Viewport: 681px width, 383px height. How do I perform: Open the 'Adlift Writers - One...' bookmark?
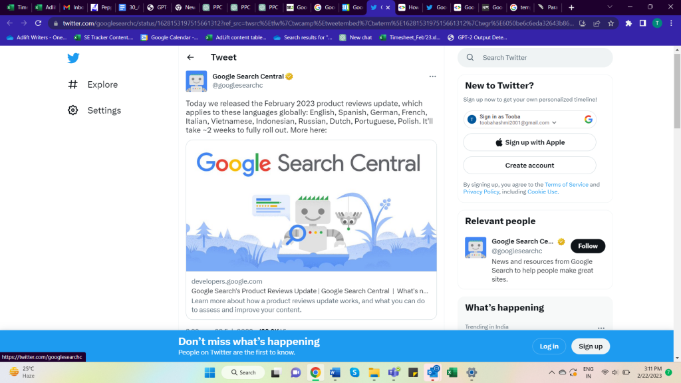pos(37,37)
